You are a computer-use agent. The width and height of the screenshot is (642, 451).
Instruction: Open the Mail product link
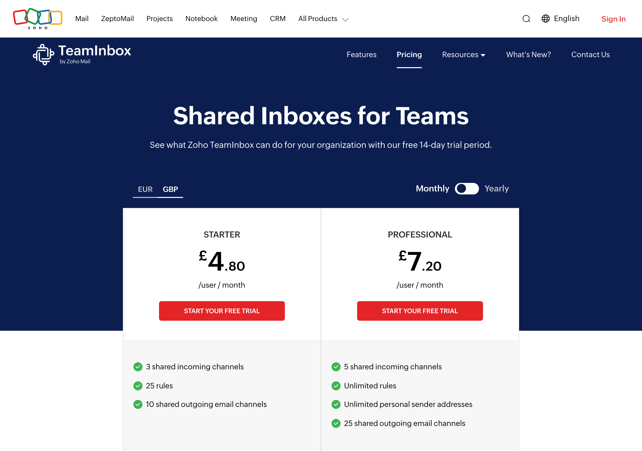tap(82, 19)
